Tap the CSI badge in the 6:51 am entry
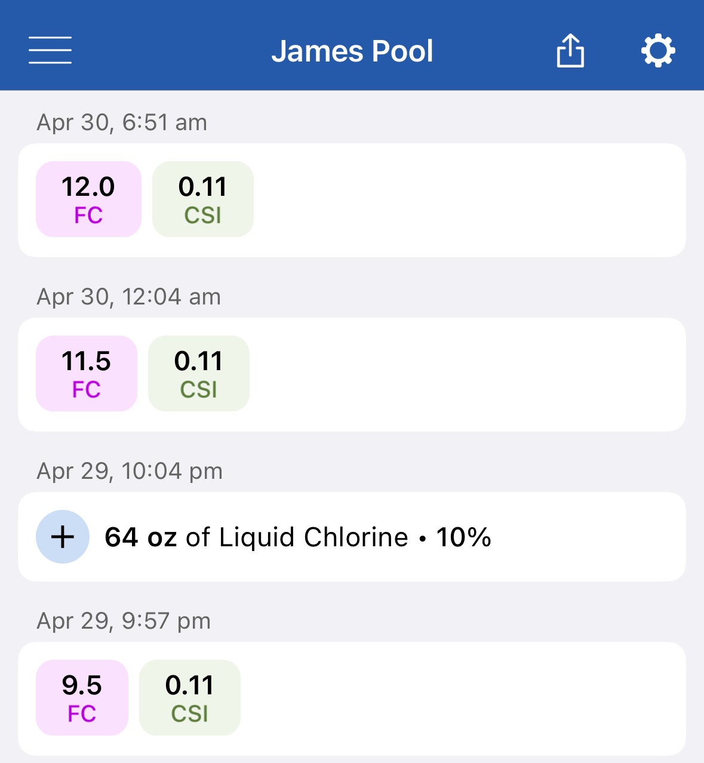The image size is (704, 763). coord(203,199)
